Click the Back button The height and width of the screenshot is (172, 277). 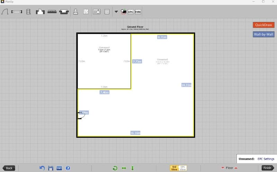[9, 168]
